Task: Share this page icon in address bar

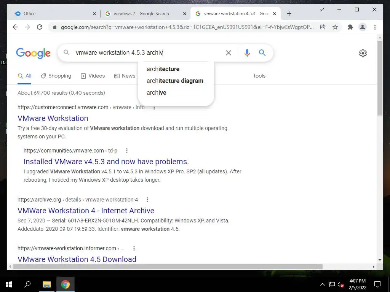Action: 323,27
